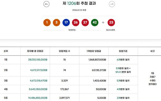Click criteria 5개번호 일치 + 보너스번호 일치
The height and width of the screenshot is (101, 161).
click(x=123, y=70)
